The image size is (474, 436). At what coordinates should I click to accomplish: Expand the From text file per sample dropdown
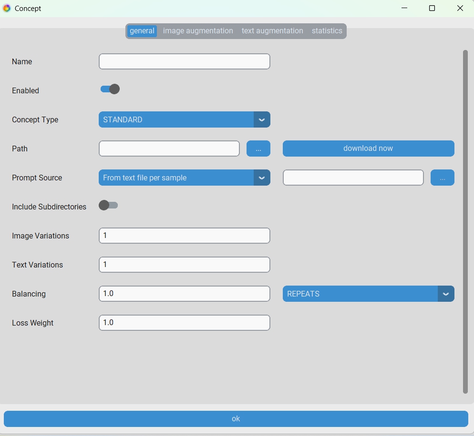pos(185,178)
